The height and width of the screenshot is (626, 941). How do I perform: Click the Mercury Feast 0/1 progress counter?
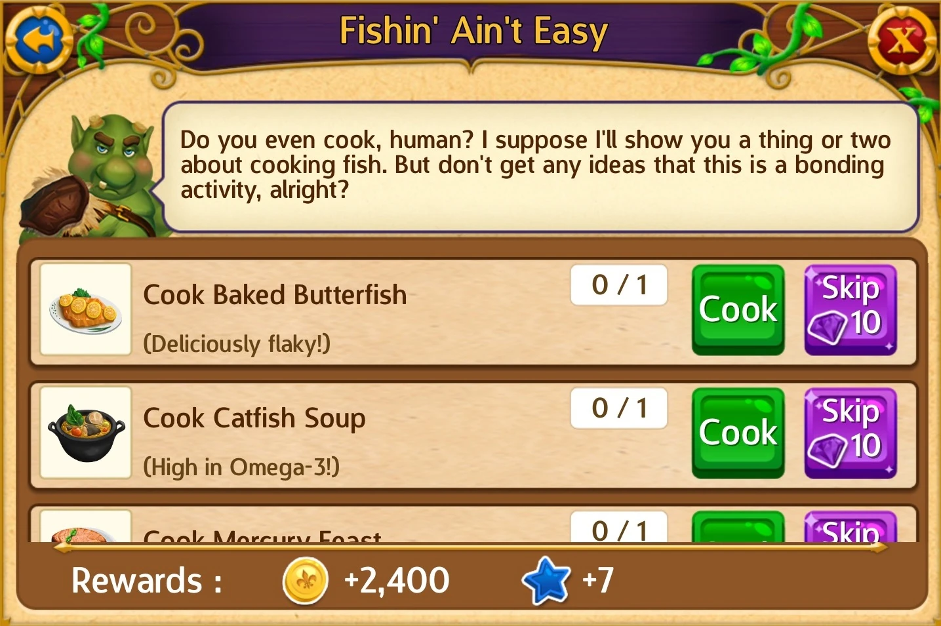[x=619, y=527]
